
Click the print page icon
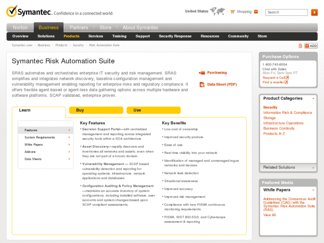300,46
